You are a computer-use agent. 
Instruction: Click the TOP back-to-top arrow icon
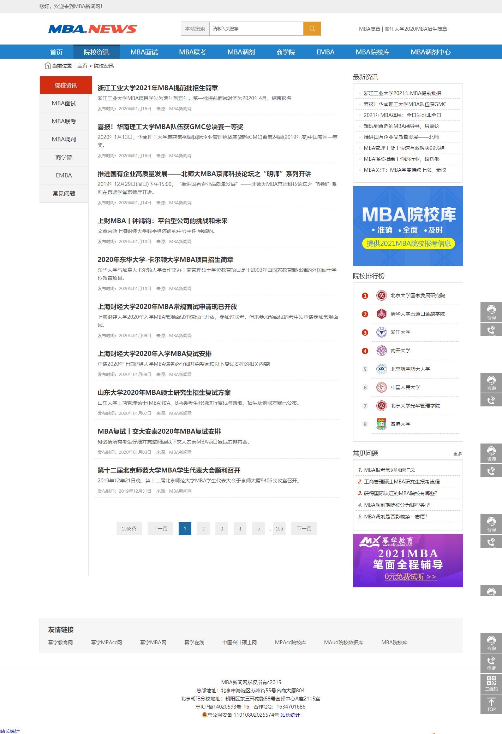point(491,704)
